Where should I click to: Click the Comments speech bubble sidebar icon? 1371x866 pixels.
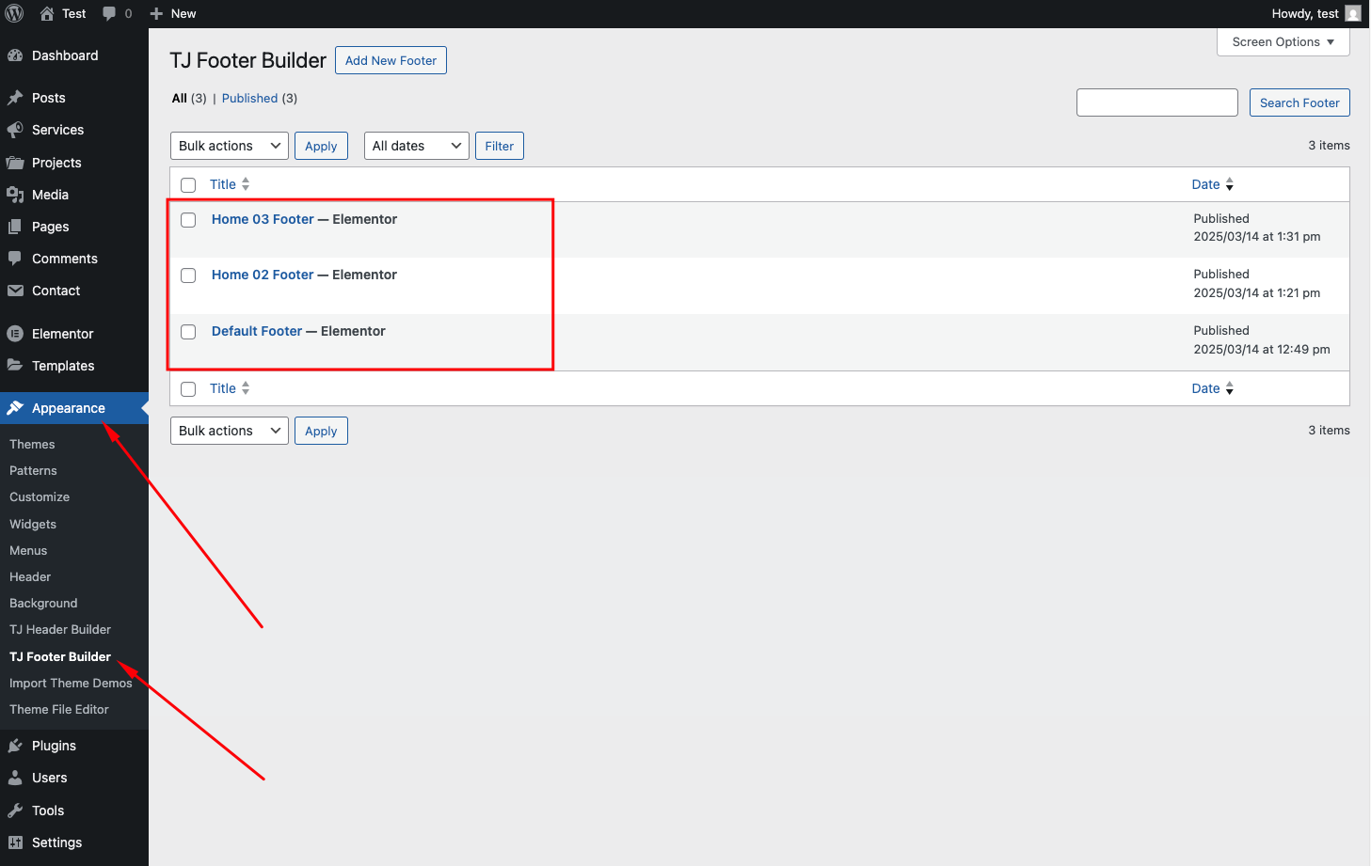click(15, 259)
